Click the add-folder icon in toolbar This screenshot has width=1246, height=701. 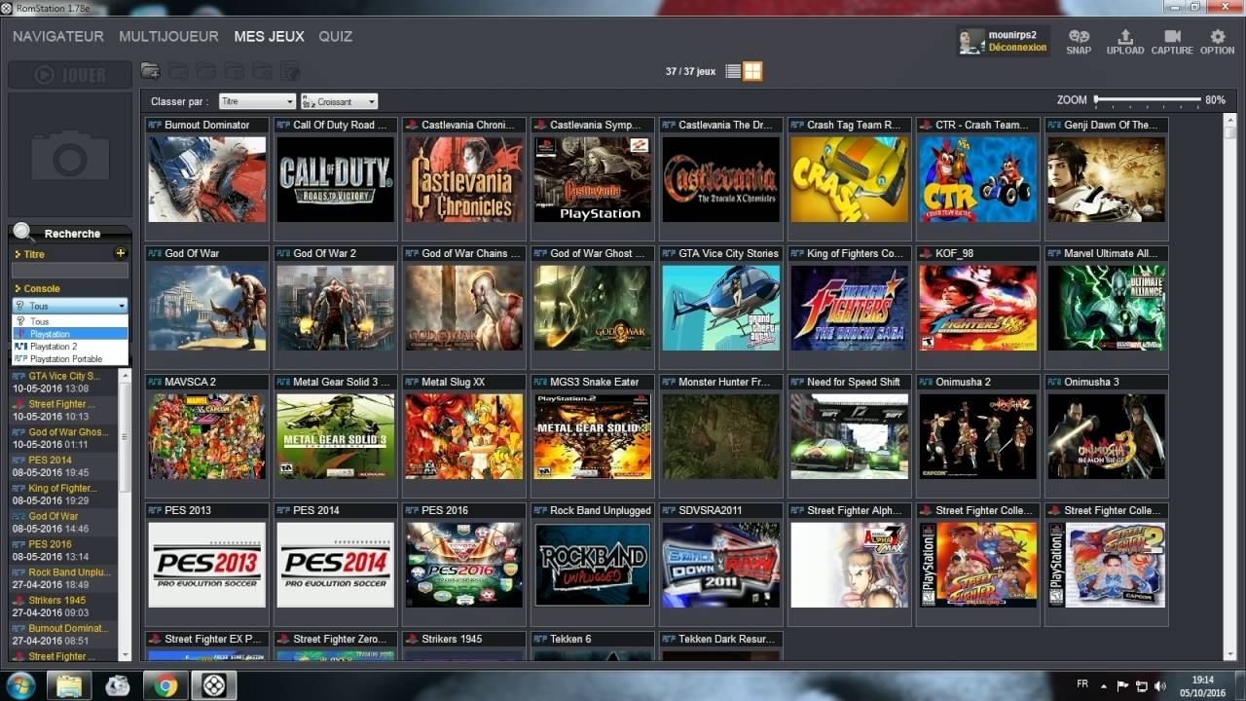pyautogui.click(x=150, y=70)
